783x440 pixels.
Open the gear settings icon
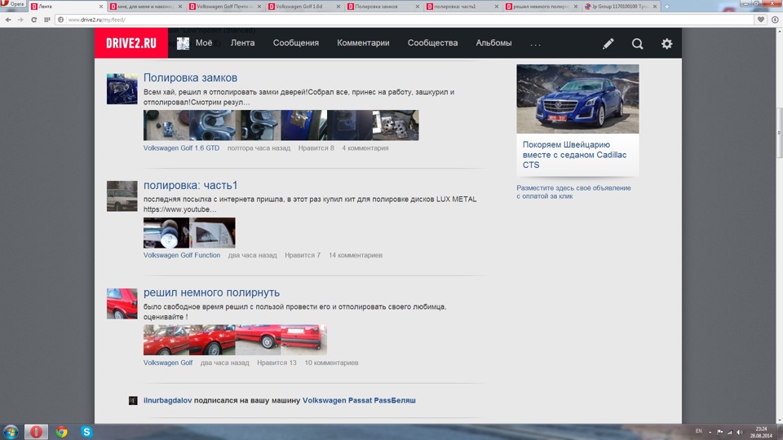pyautogui.click(x=666, y=43)
